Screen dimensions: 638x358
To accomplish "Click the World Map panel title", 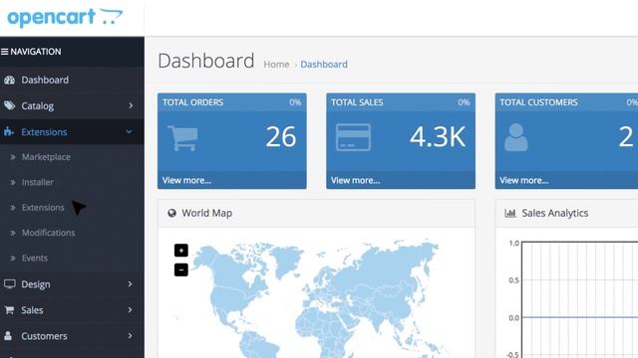I will [206, 213].
